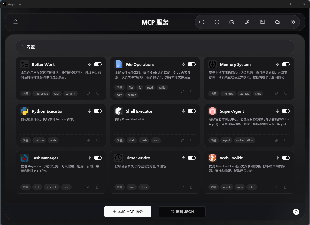Click the copy icon on Better Work card
The image size is (310, 225).
pyautogui.click(x=97, y=94)
